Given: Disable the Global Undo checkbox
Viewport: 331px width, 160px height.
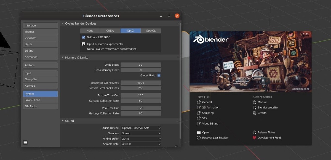Looking at the screenshot, I should (159, 75).
